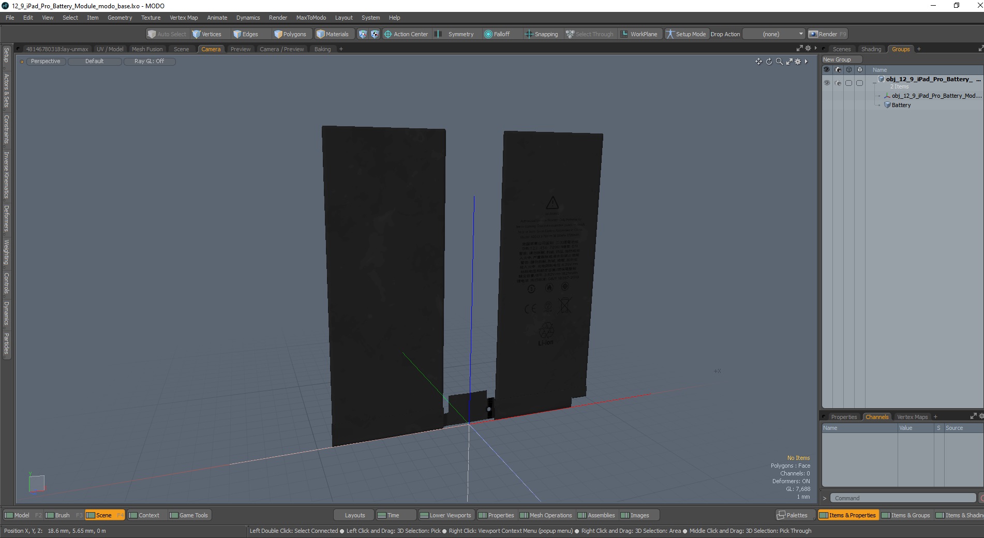The height and width of the screenshot is (538, 984).
Task: Open the Shading panel tab
Action: pos(871,49)
